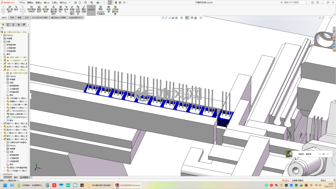
Task: Open the ConfigurationManager tab icon
Action: pyautogui.click(x=13, y=25)
